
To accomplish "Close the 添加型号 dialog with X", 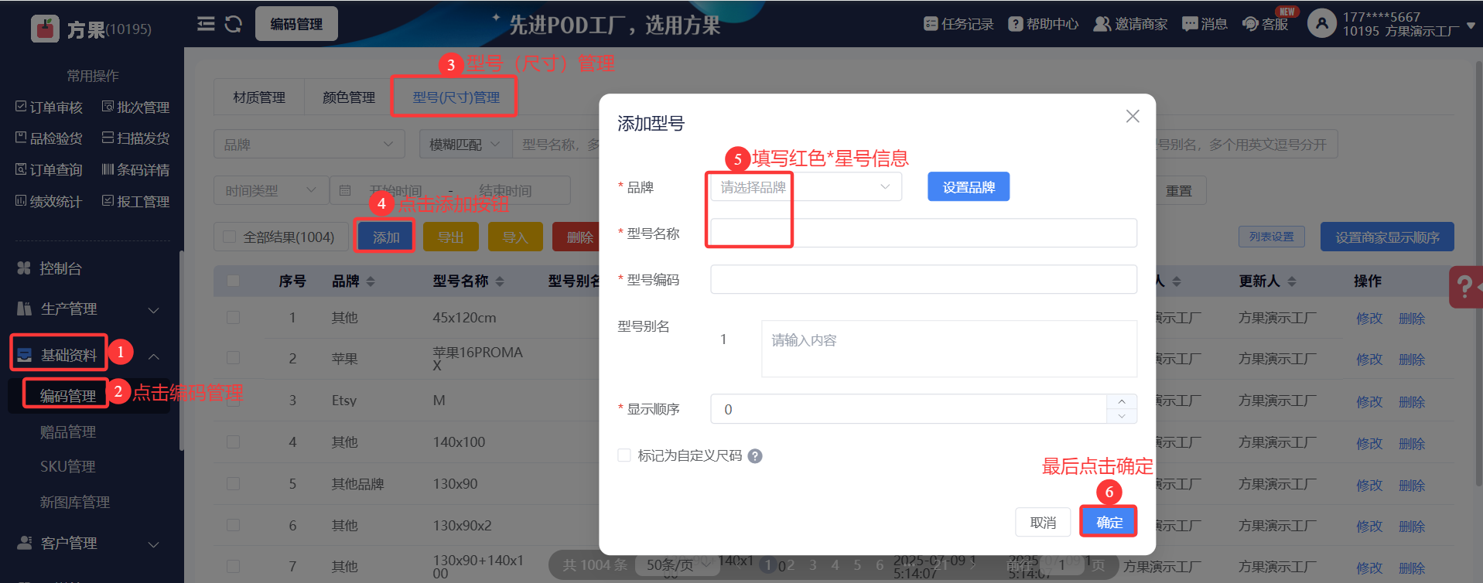I will click(1133, 116).
